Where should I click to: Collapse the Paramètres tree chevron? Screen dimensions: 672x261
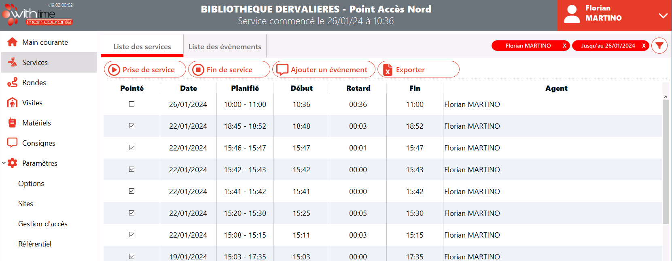coord(4,163)
